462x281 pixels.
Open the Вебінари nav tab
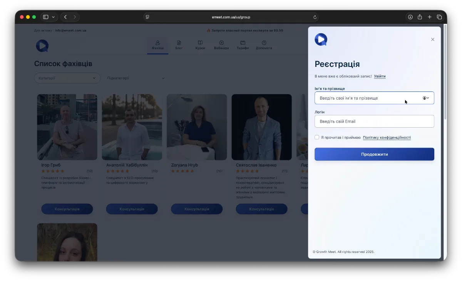(x=221, y=45)
